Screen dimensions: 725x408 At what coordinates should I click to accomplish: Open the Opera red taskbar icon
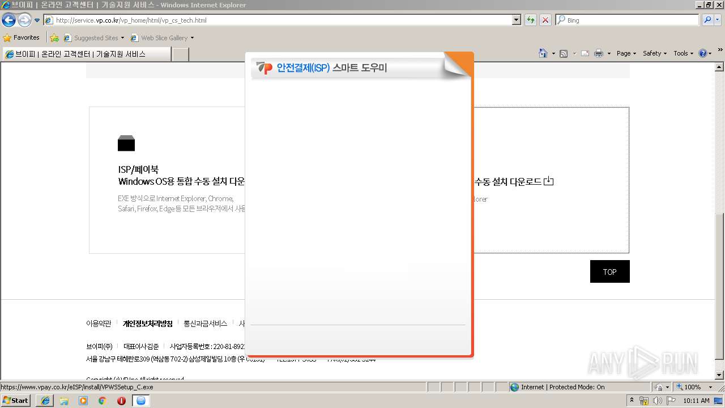pyautogui.click(x=122, y=401)
